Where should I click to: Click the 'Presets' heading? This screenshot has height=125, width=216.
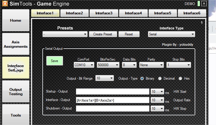(65, 28)
